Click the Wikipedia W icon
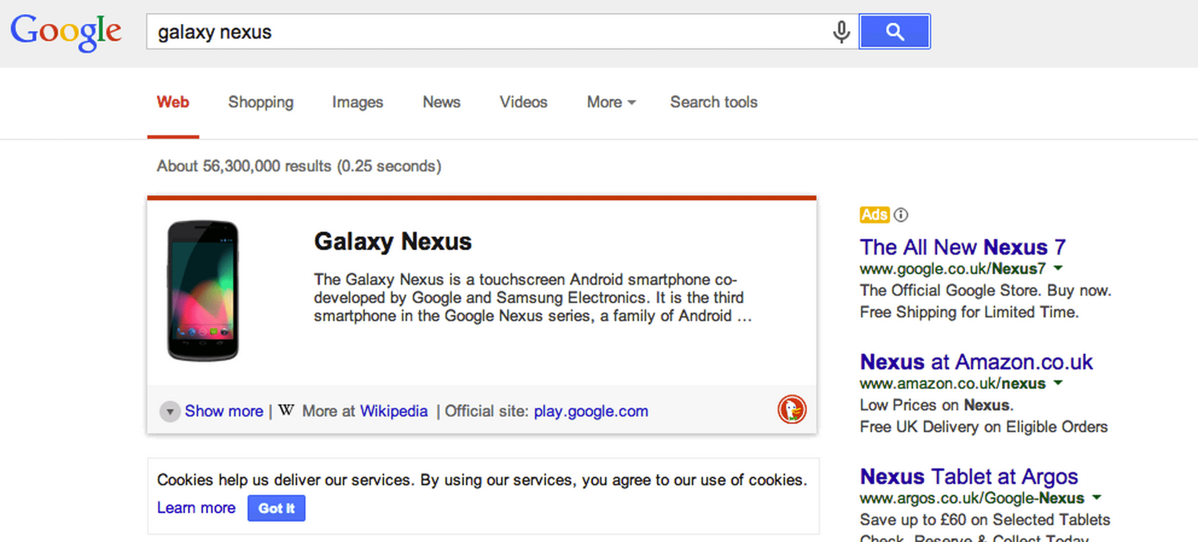Screen dimensions: 1198x542 pos(286,410)
